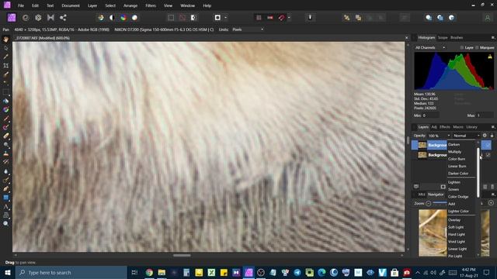Open the Arrange menu
This screenshot has height=279, width=497.
(x=130, y=5)
